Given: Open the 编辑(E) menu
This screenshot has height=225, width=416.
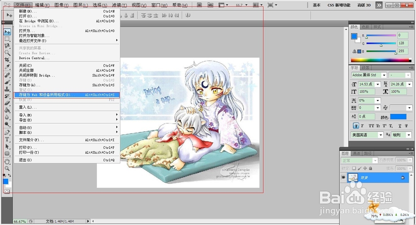Looking at the screenshot, I should (x=42, y=5).
